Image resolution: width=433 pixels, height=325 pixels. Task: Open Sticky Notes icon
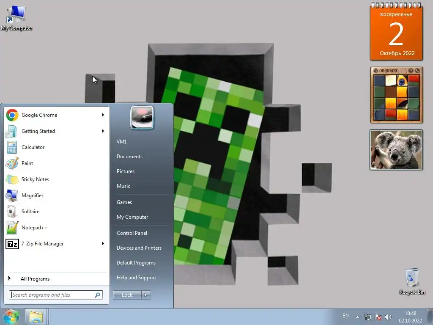(x=12, y=179)
